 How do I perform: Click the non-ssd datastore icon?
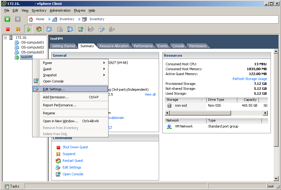click(x=169, y=106)
